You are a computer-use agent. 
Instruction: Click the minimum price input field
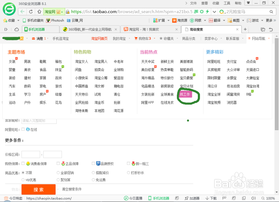point(31,154)
